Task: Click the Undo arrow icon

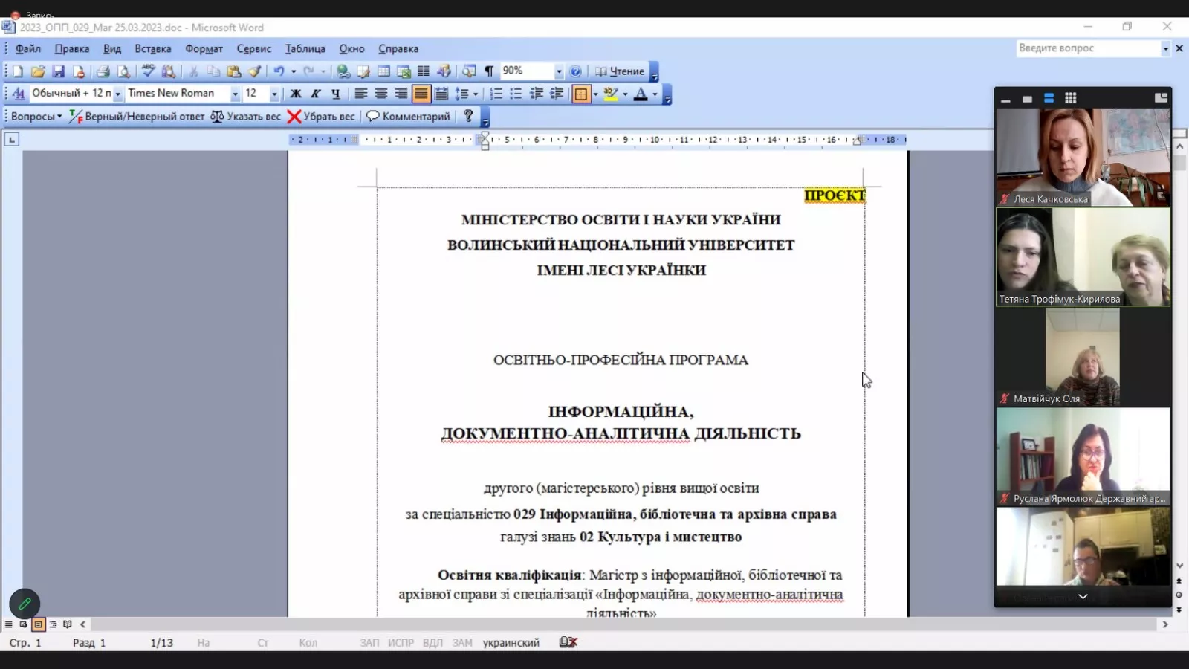Action: point(279,71)
